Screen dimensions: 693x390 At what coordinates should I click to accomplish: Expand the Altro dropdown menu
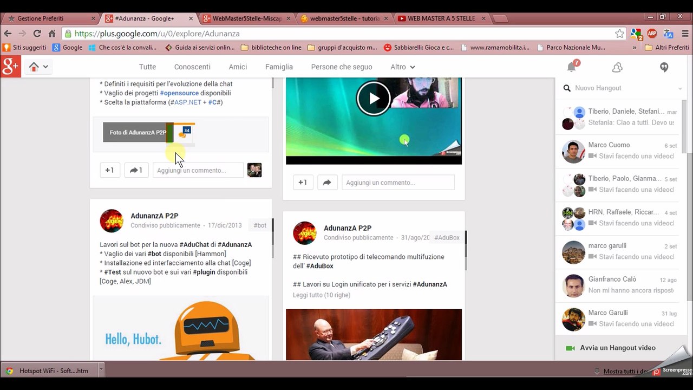click(x=403, y=67)
